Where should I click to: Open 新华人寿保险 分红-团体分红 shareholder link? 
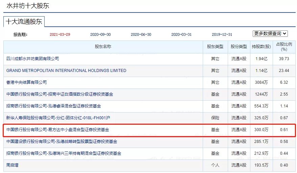tap(58, 118)
